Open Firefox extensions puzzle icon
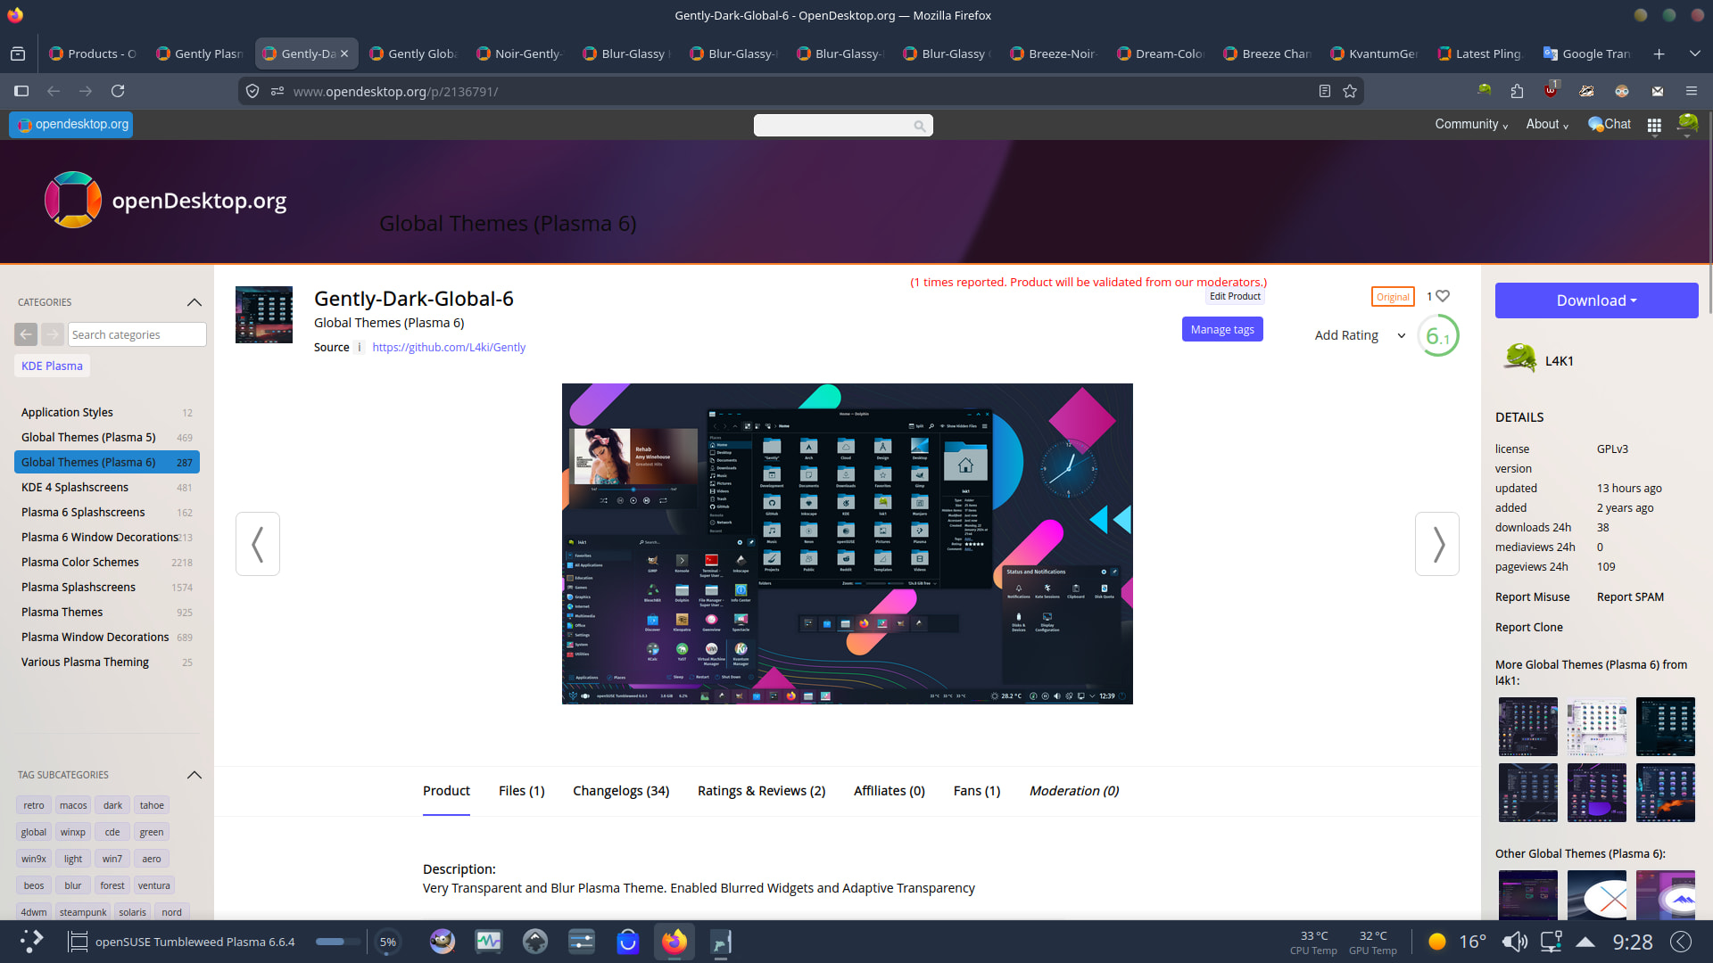The height and width of the screenshot is (963, 1713). tap(1517, 91)
